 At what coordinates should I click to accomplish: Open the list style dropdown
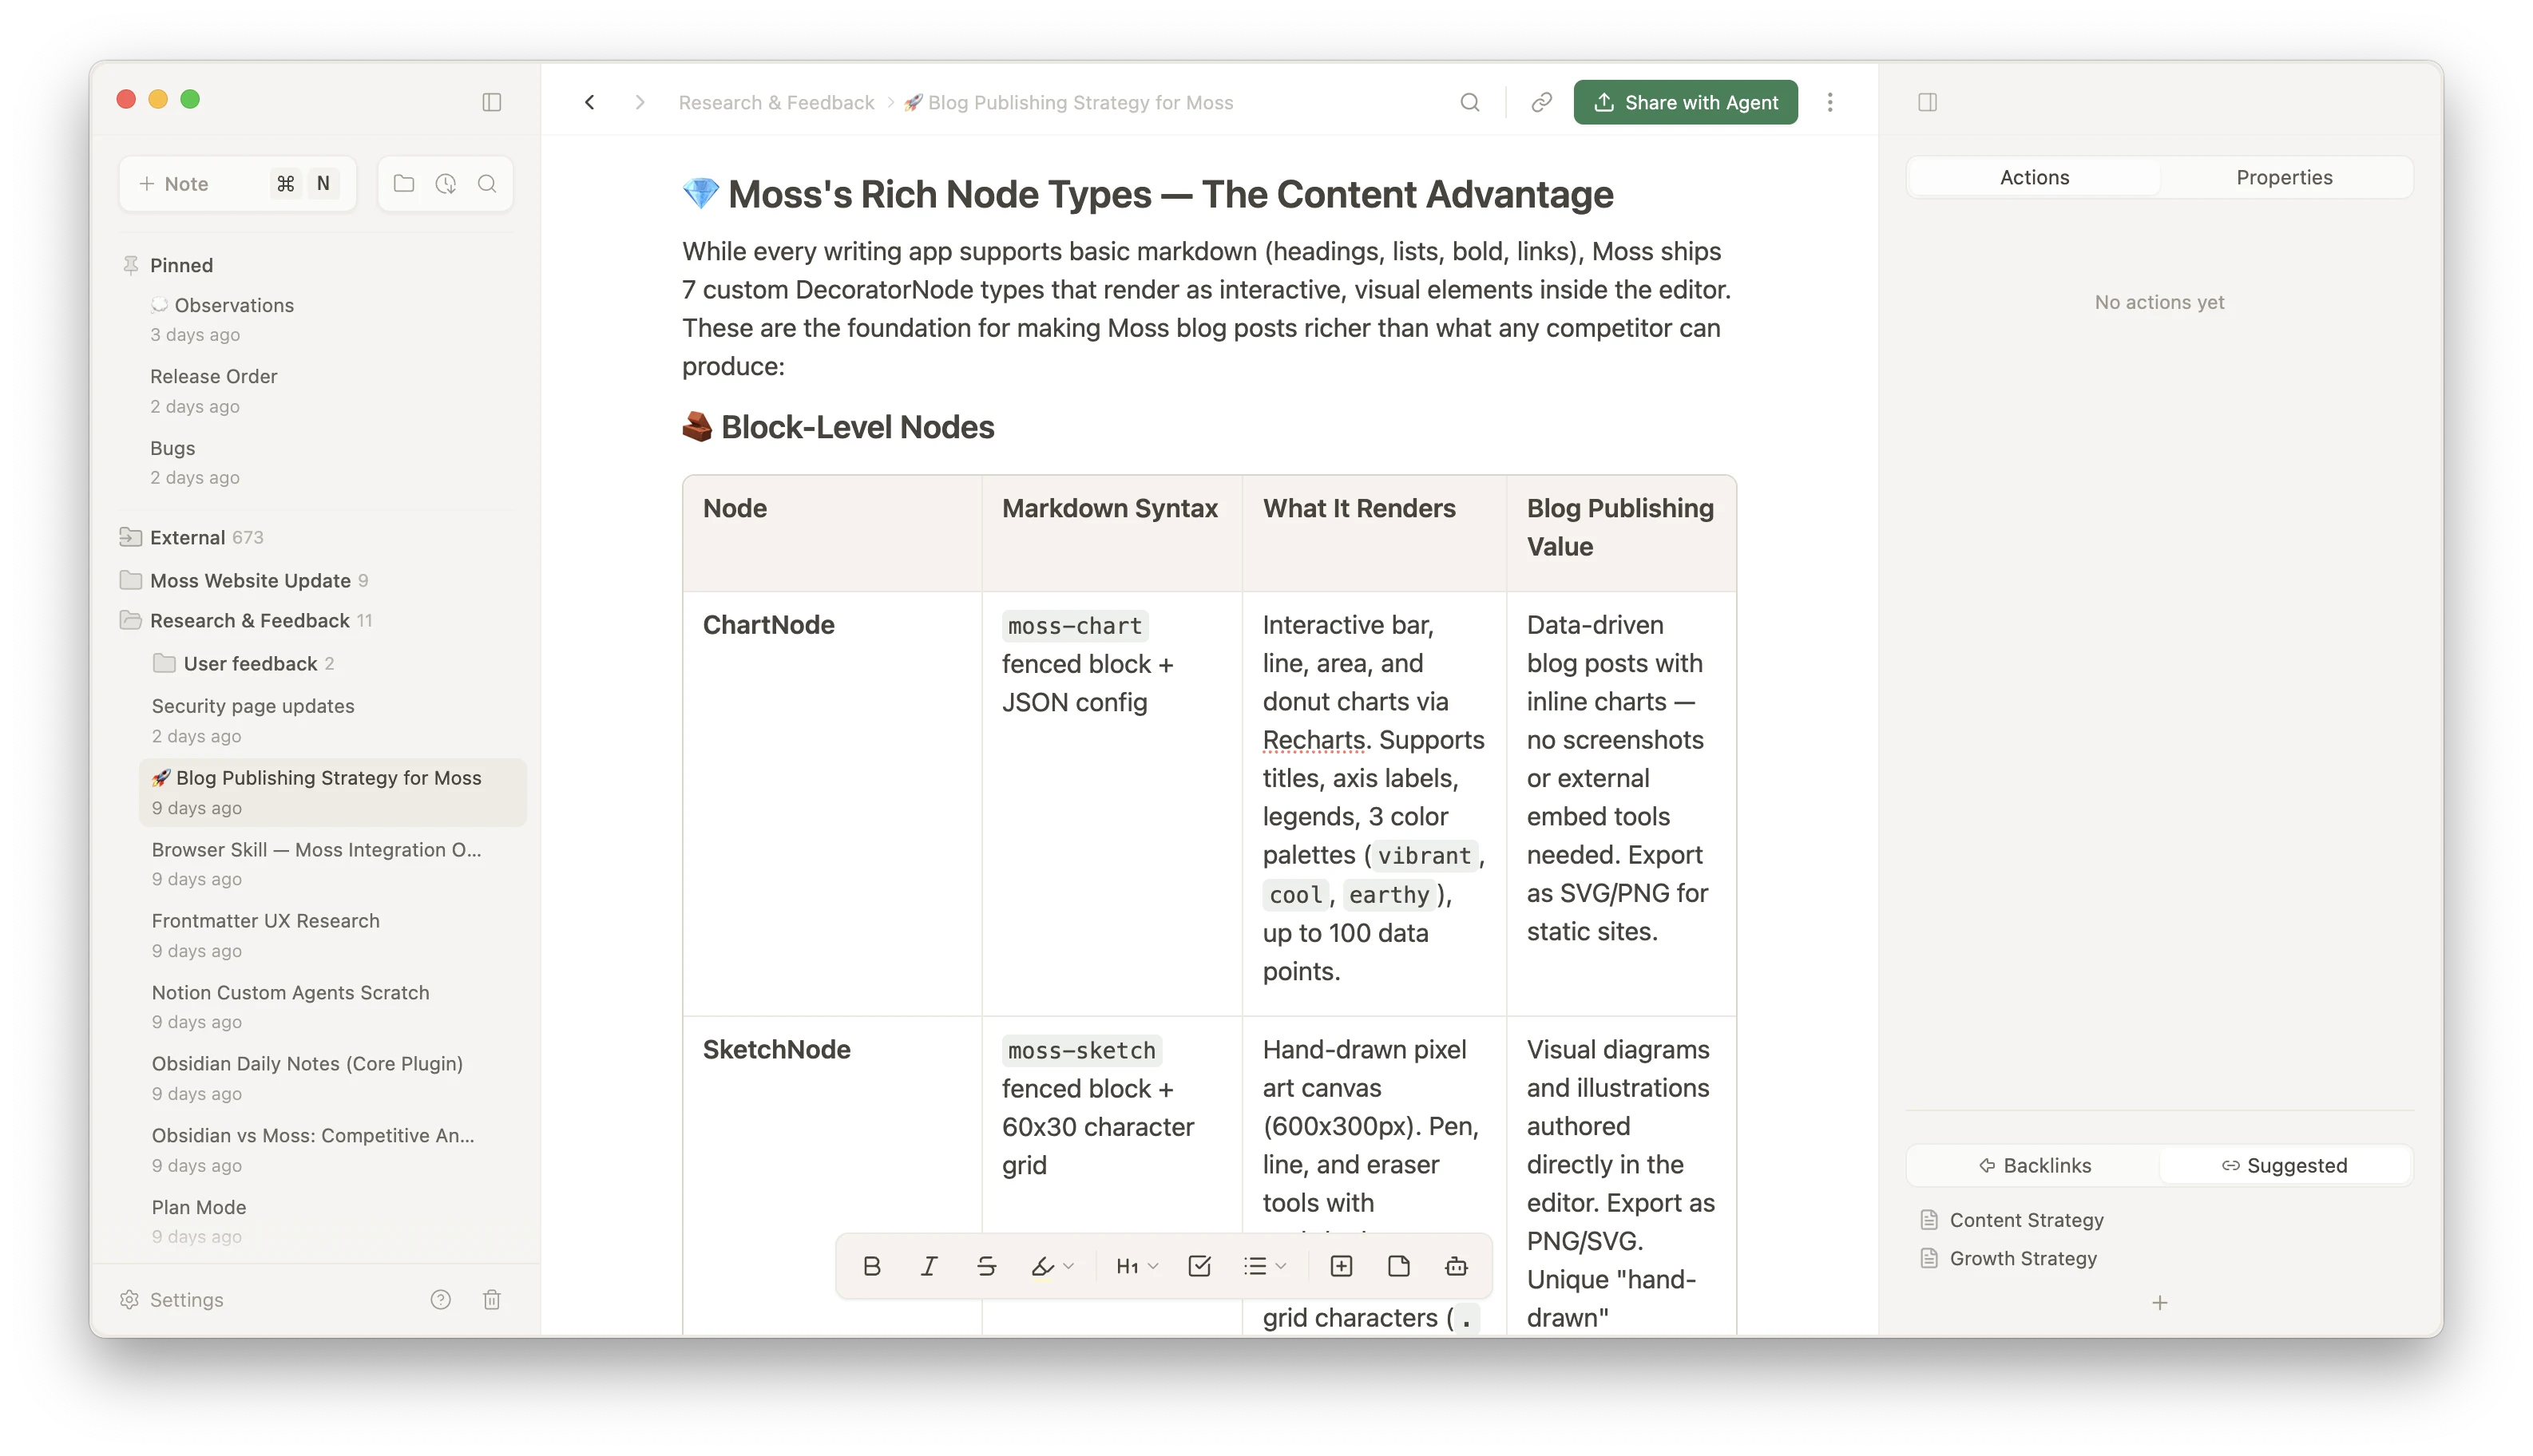click(1263, 1266)
